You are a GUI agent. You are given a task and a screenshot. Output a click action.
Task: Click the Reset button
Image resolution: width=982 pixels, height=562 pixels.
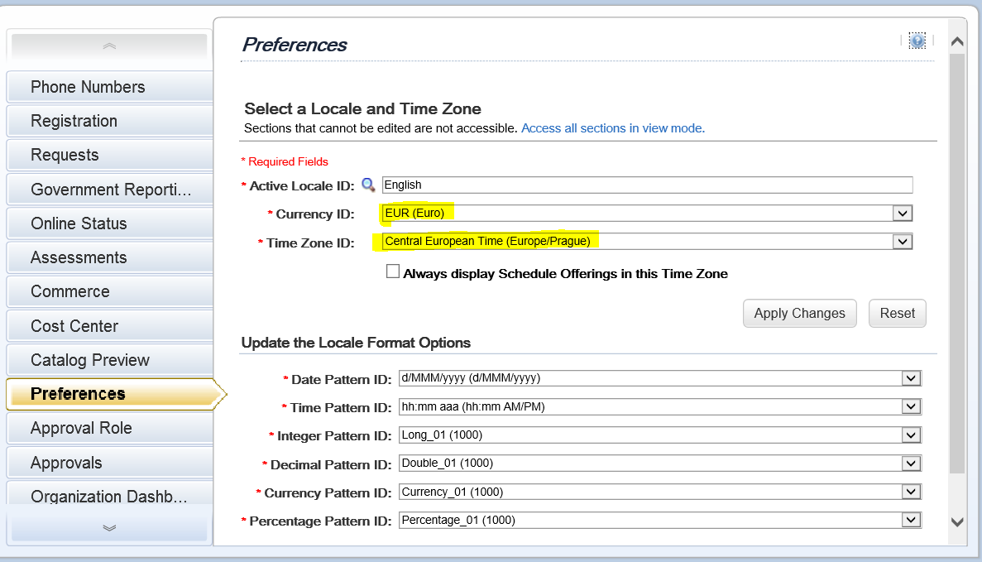(897, 313)
